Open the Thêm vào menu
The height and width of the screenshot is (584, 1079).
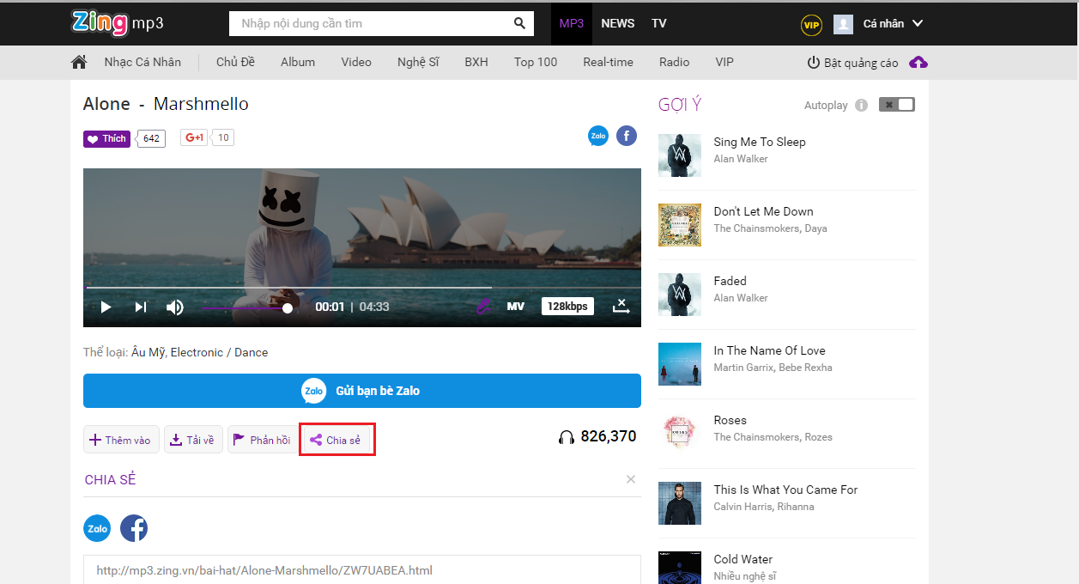(120, 440)
